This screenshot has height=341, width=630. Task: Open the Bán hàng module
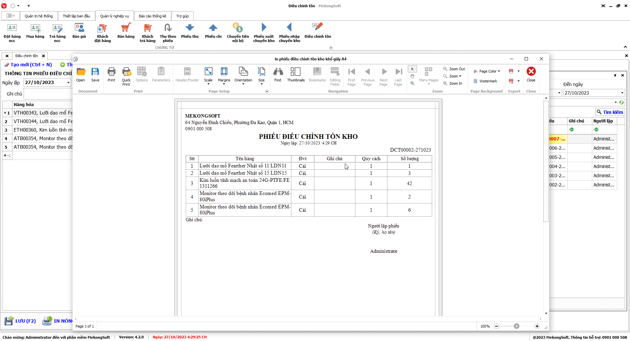(126, 31)
